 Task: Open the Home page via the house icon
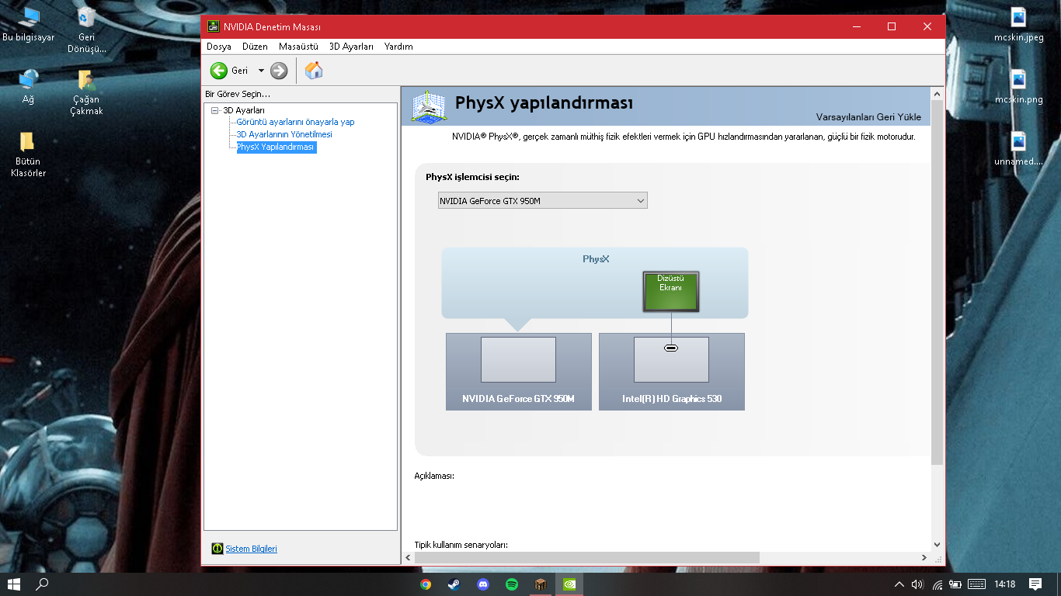314,71
